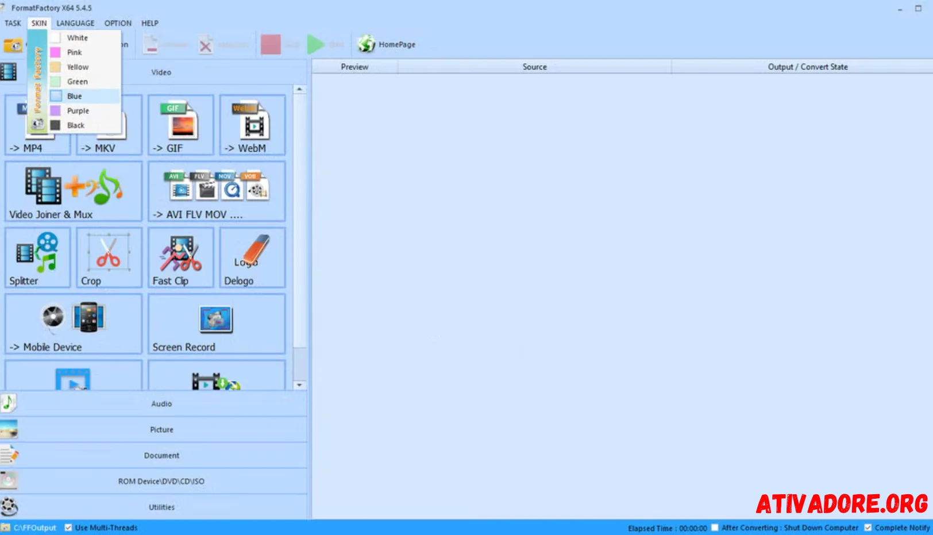
Task: Open the -> AVI FLV MOV converter
Action: pyautogui.click(x=217, y=191)
